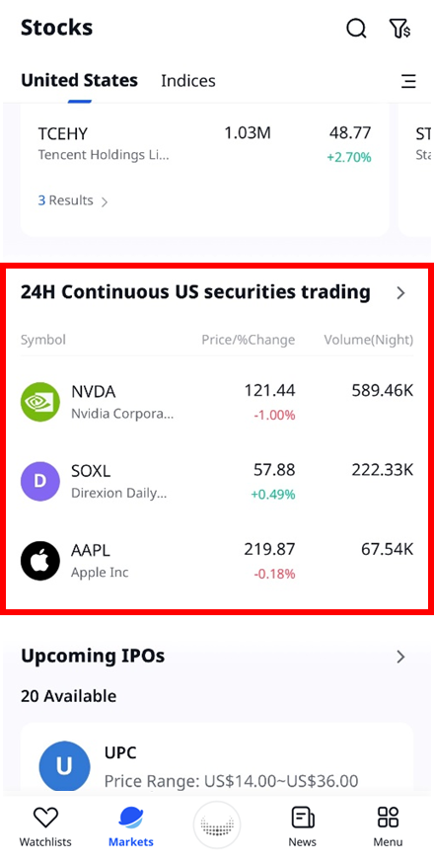Tap the center round home button

217,825
